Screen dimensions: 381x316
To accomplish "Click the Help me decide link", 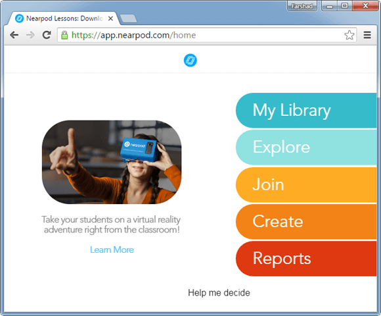I will 219,292.
